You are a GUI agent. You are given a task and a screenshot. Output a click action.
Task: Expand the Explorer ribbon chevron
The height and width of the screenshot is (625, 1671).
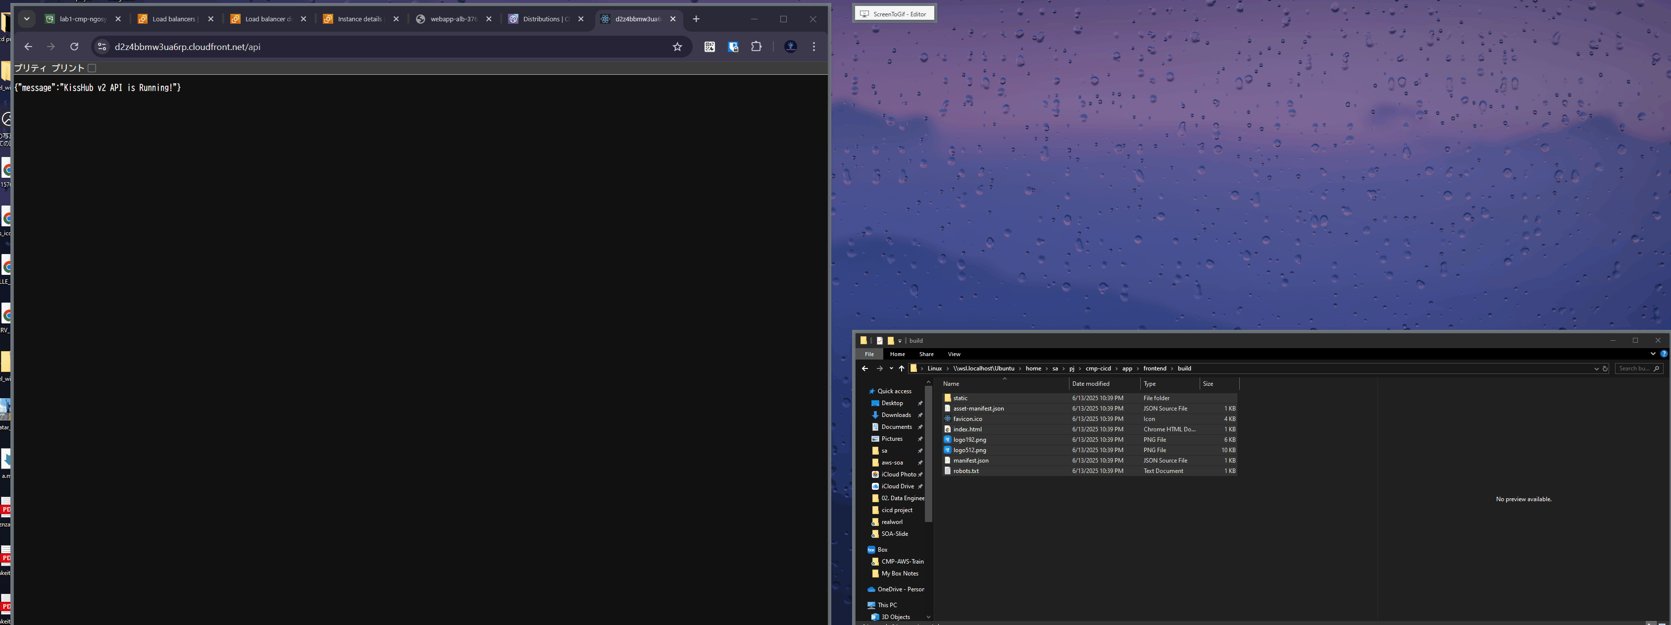coord(1653,355)
